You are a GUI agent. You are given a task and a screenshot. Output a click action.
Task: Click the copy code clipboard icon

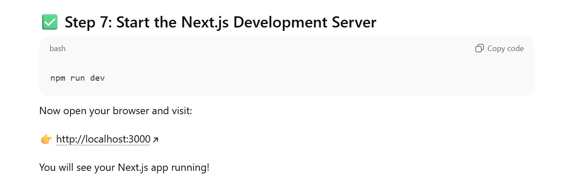click(479, 49)
